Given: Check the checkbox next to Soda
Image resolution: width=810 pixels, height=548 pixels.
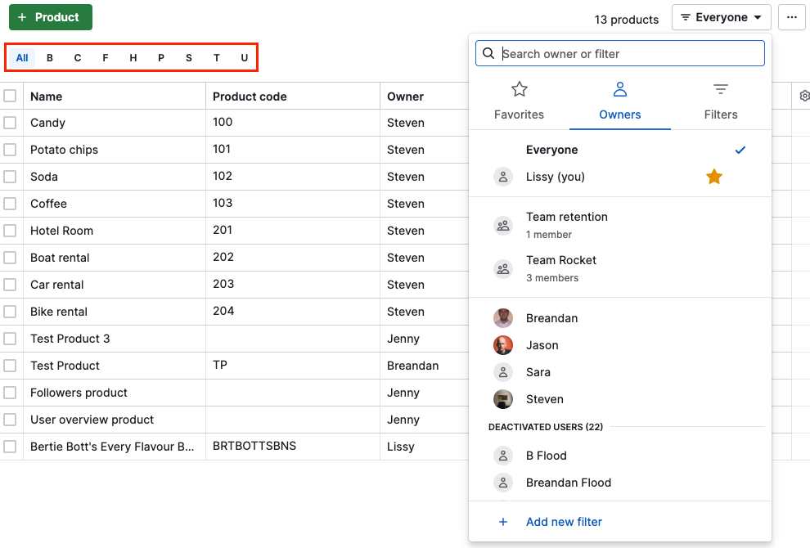Looking at the screenshot, I should (x=11, y=176).
